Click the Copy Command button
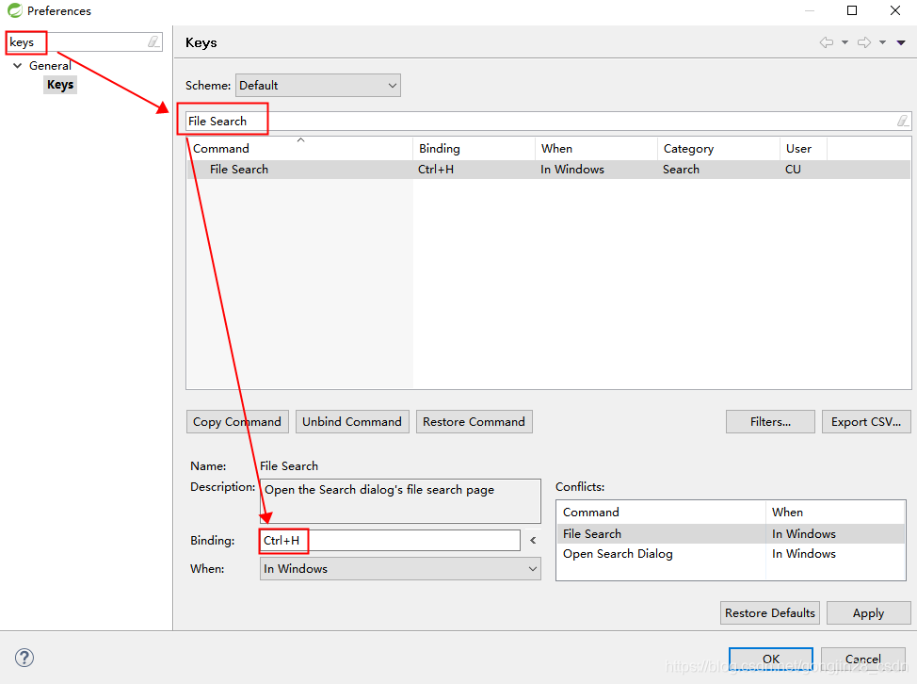 click(237, 422)
